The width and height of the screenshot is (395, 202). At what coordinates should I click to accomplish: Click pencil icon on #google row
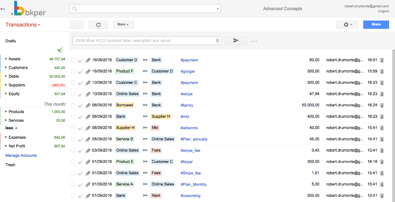click(x=88, y=72)
